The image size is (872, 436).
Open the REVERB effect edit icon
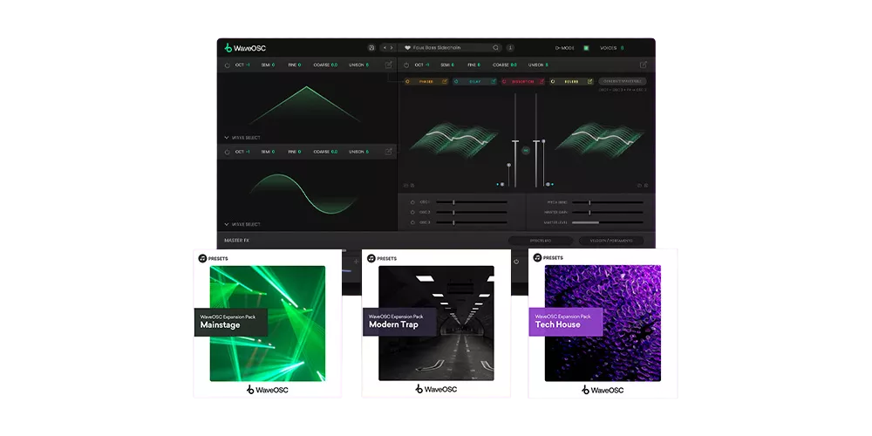[590, 81]
